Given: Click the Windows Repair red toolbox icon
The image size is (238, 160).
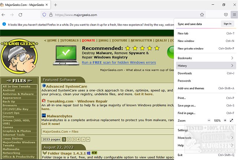Looking at the screenshot, I should click(44, 101).
